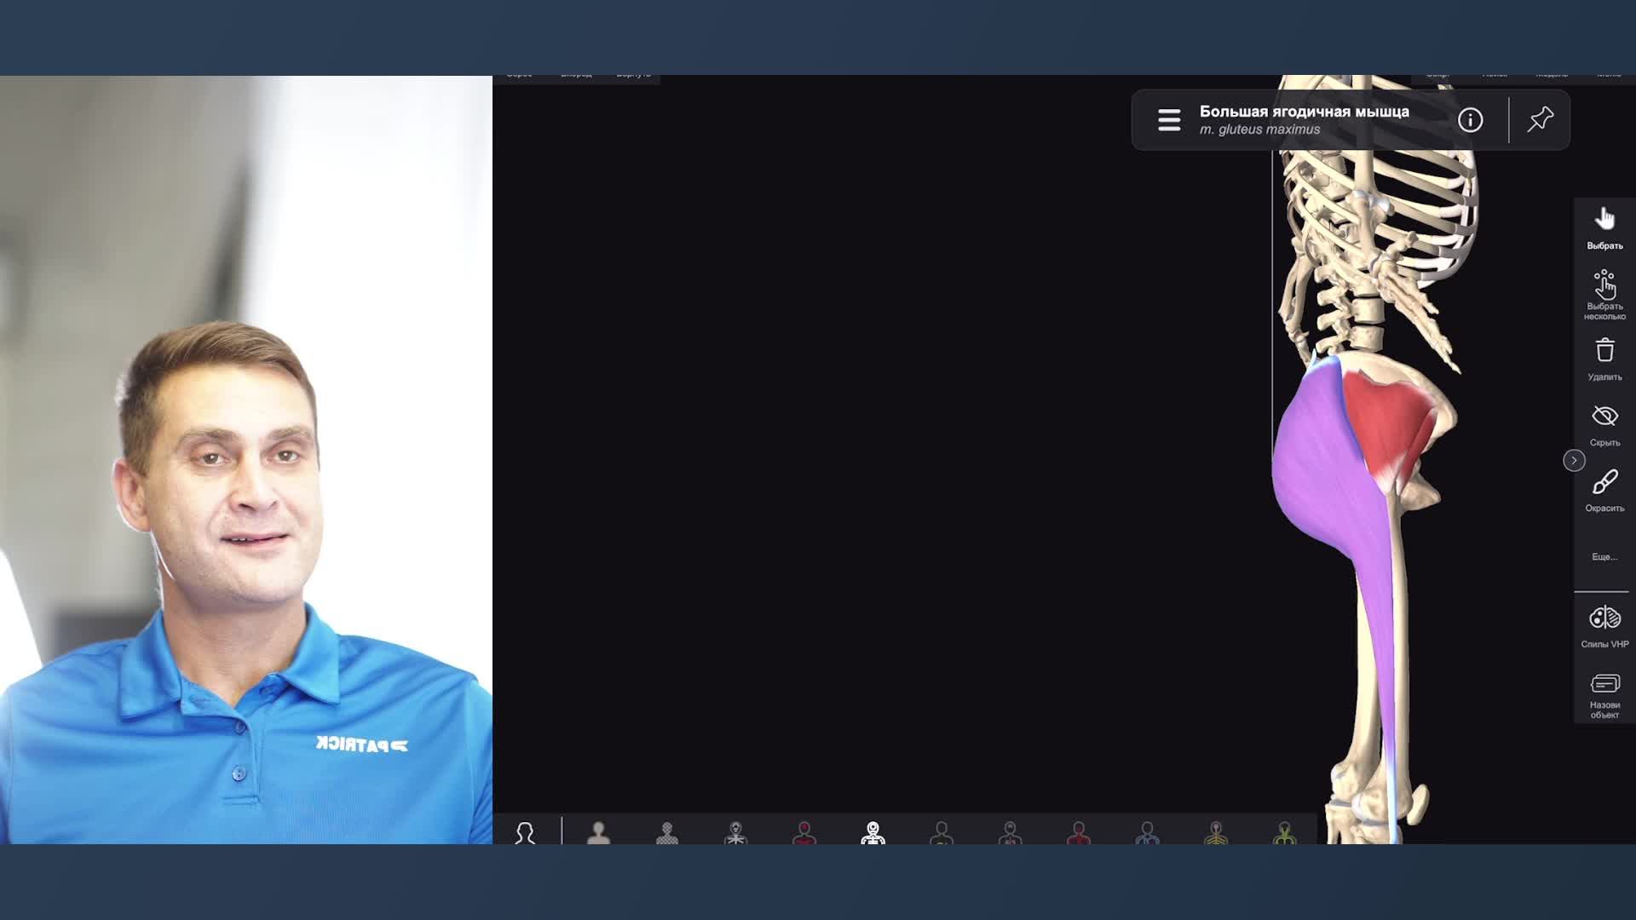Click the Большая ягодичная мышца title

1304,112
